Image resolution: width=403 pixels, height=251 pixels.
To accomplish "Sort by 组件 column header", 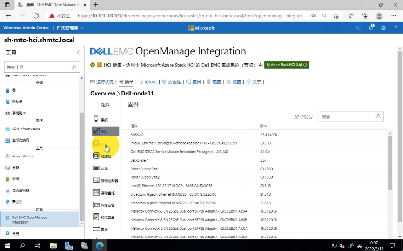I will 134,126.
